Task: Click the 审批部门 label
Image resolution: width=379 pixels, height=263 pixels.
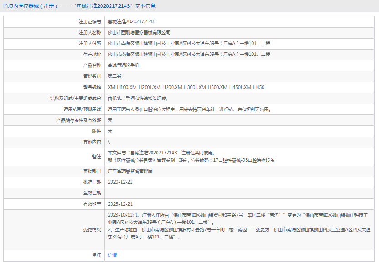Action: point(92,171)
